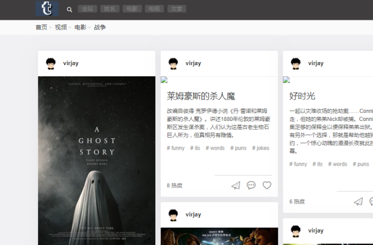
Task: Open virjay name on 好时光 card
Action: coord(316,63)
